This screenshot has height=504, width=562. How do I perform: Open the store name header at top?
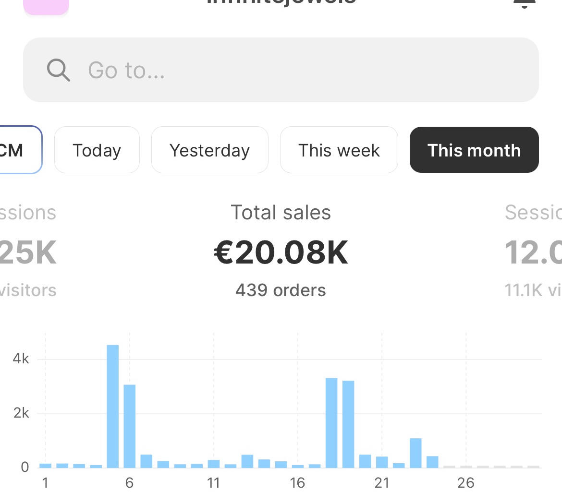pyautogui.click(x=281, y=3)
